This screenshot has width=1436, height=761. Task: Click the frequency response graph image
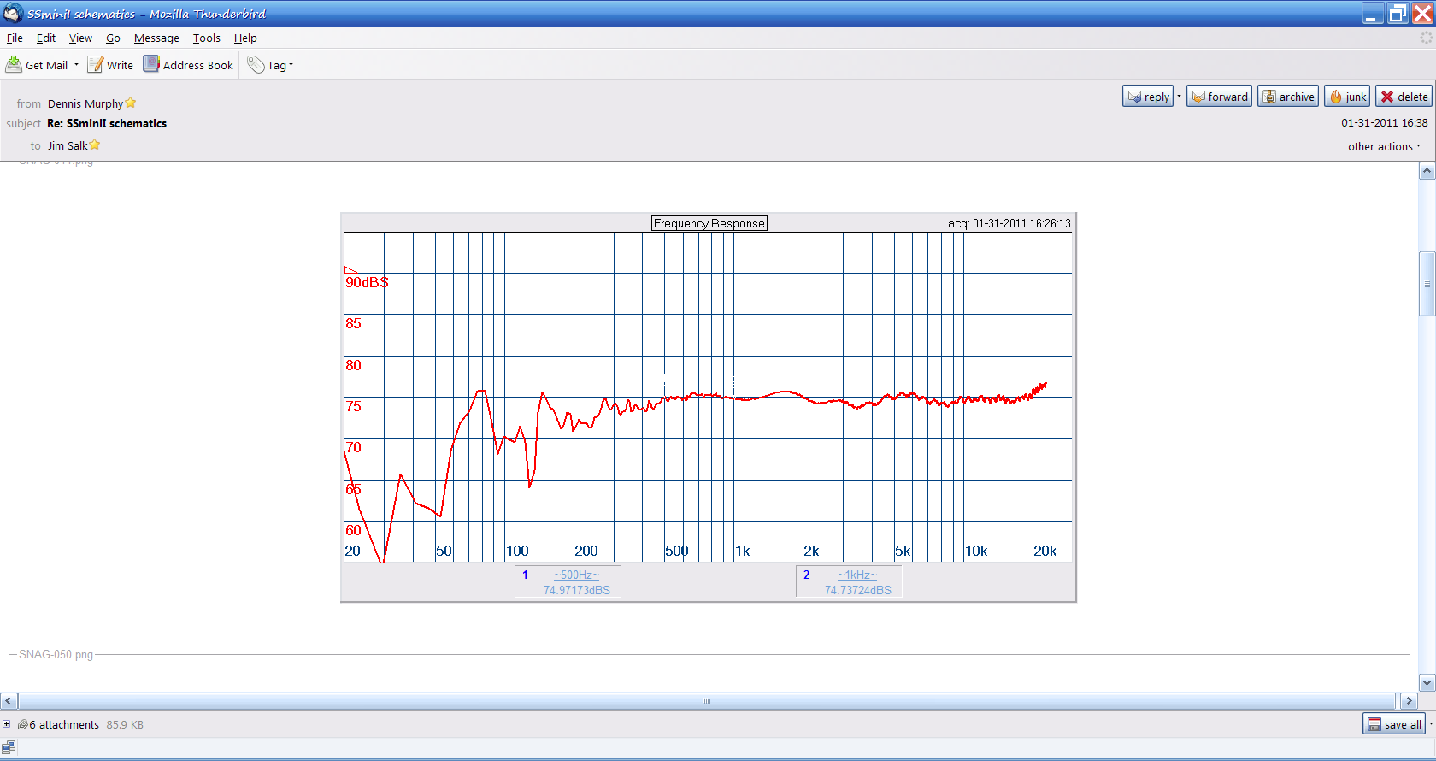(x=709, y=407)
